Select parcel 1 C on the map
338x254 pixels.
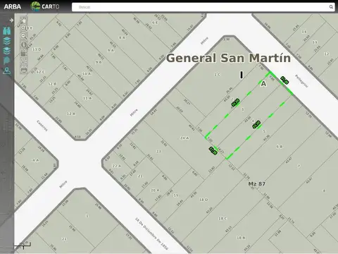pos(217,74)
